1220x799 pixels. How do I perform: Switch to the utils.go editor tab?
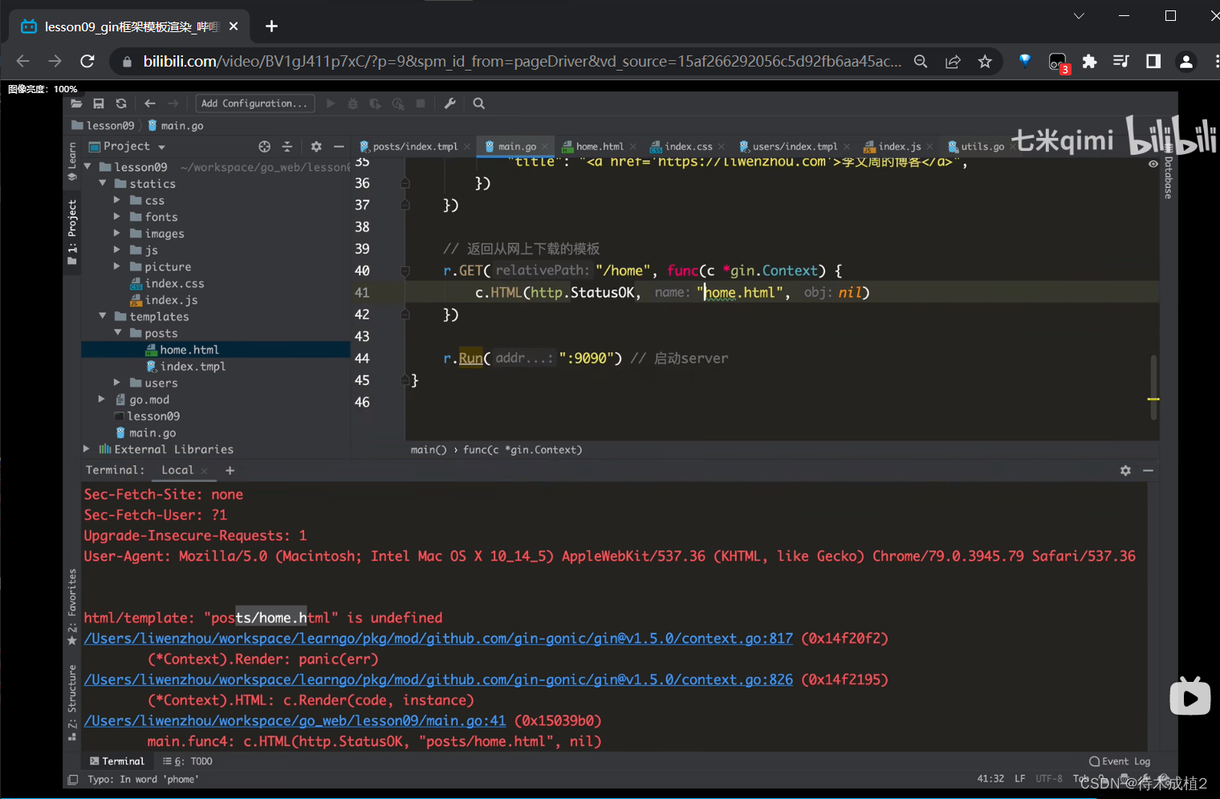tap(982, 147)
